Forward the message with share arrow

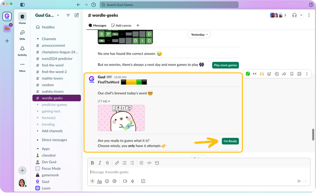coord(284,74)
